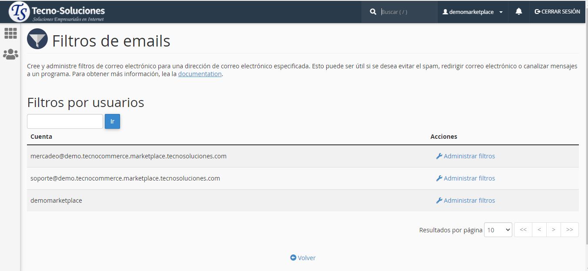Click the notifications bell icon
This screenshot has width=588, height=271.
pyautogui.click(x=518, y=12)
